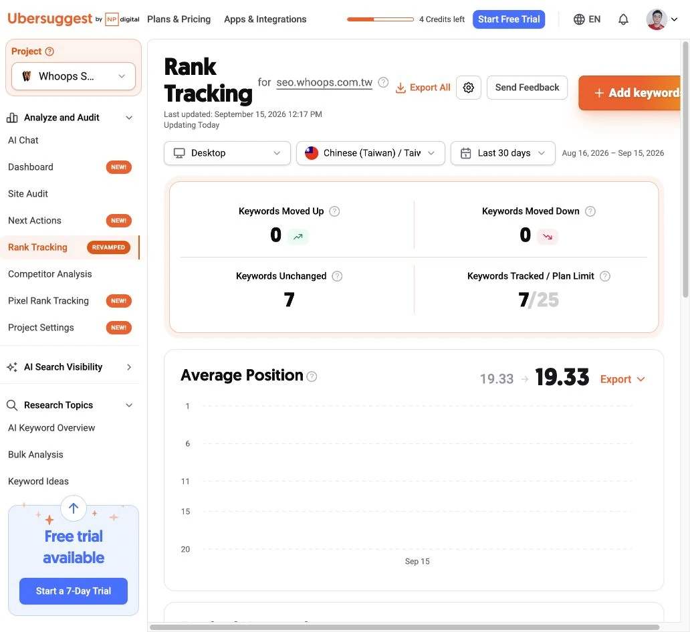
Task: Go to AI Chat
Action: (x=23, y=140)
